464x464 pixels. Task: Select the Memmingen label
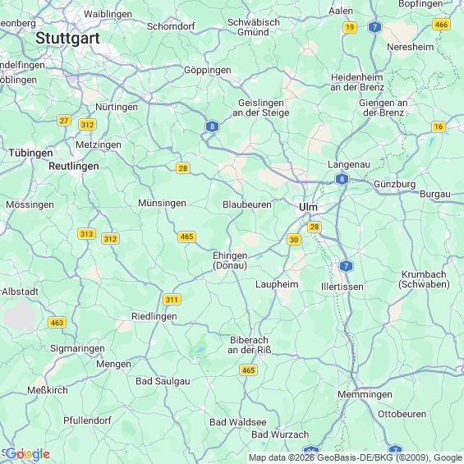pyautogui.click(x=365, y=394)
